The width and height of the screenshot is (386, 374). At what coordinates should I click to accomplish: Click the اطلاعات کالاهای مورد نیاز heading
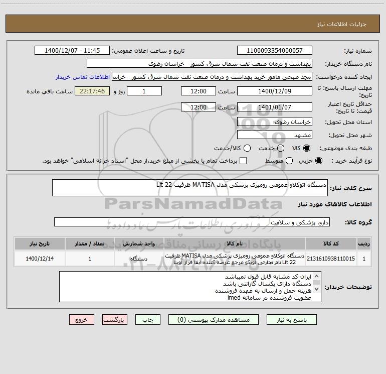point(334,204)
